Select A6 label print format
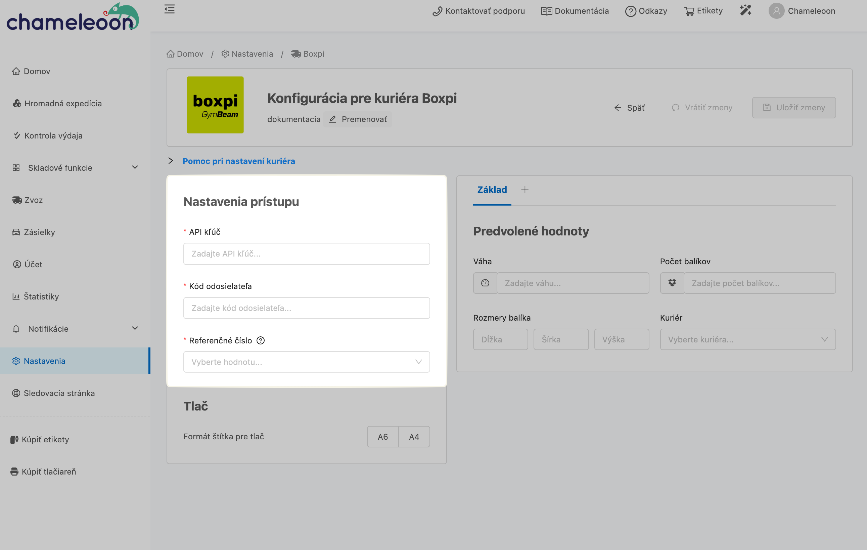 pos(383,437)
